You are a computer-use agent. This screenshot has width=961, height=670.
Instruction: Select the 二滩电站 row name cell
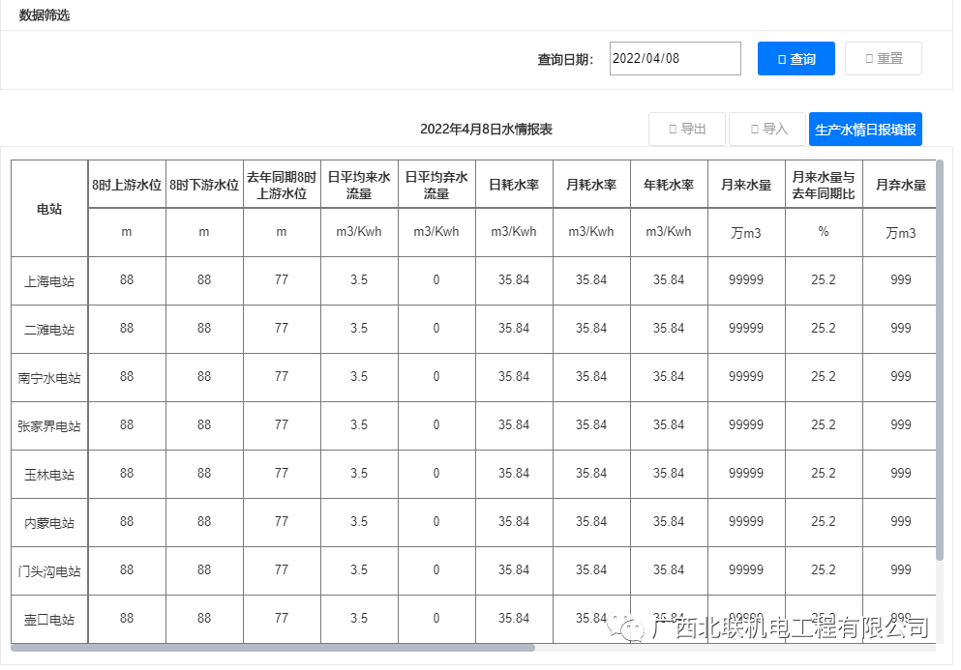49,330
